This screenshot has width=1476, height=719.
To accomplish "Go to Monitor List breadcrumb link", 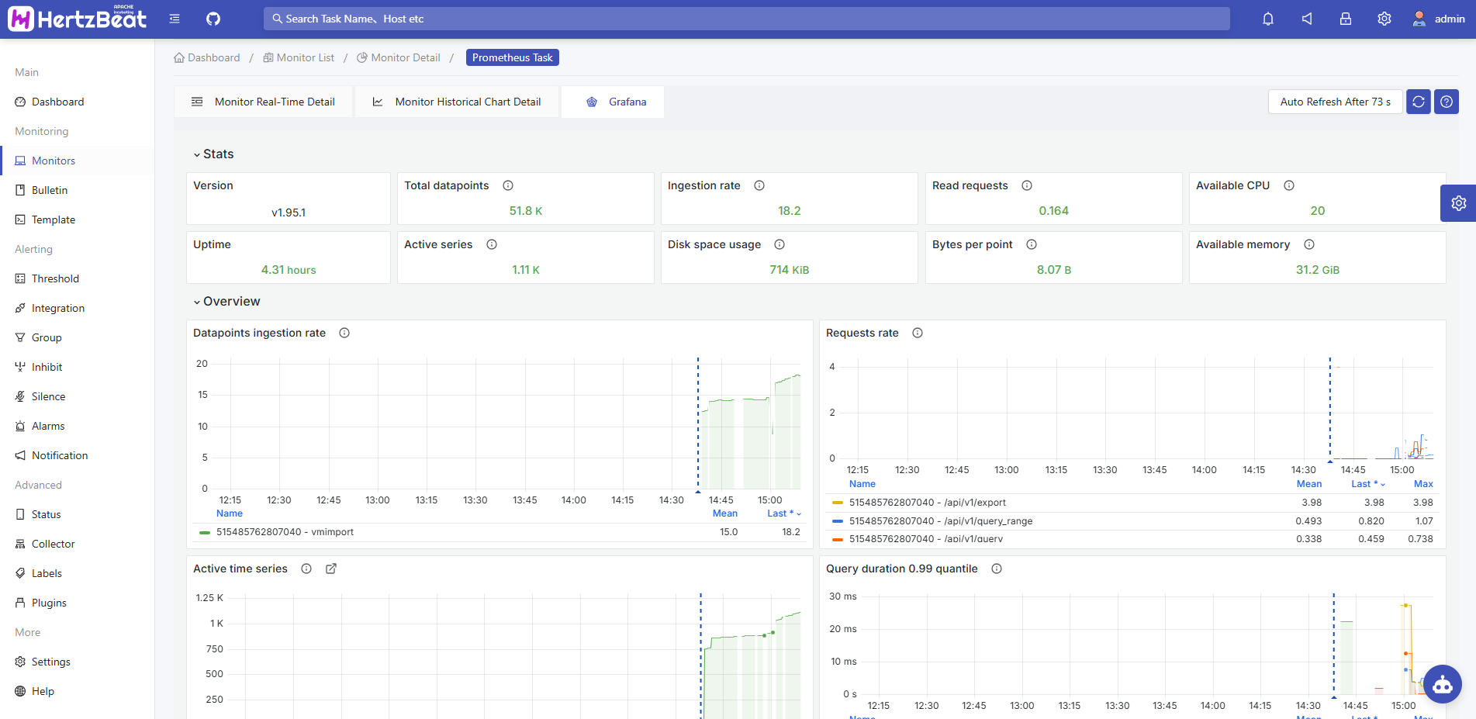I will [305, 57].
